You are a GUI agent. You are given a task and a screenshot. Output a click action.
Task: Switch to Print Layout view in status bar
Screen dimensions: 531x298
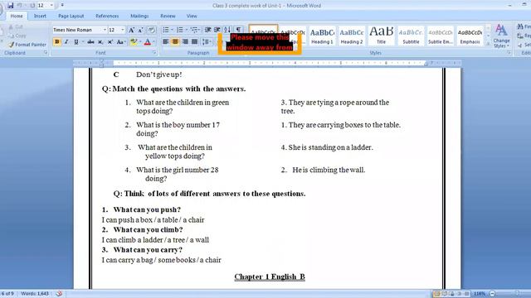(437, 294)
